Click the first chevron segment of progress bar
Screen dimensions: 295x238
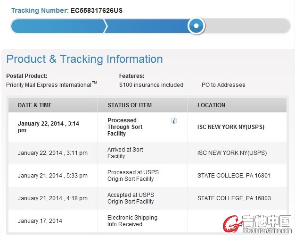[x=59, y=26]
